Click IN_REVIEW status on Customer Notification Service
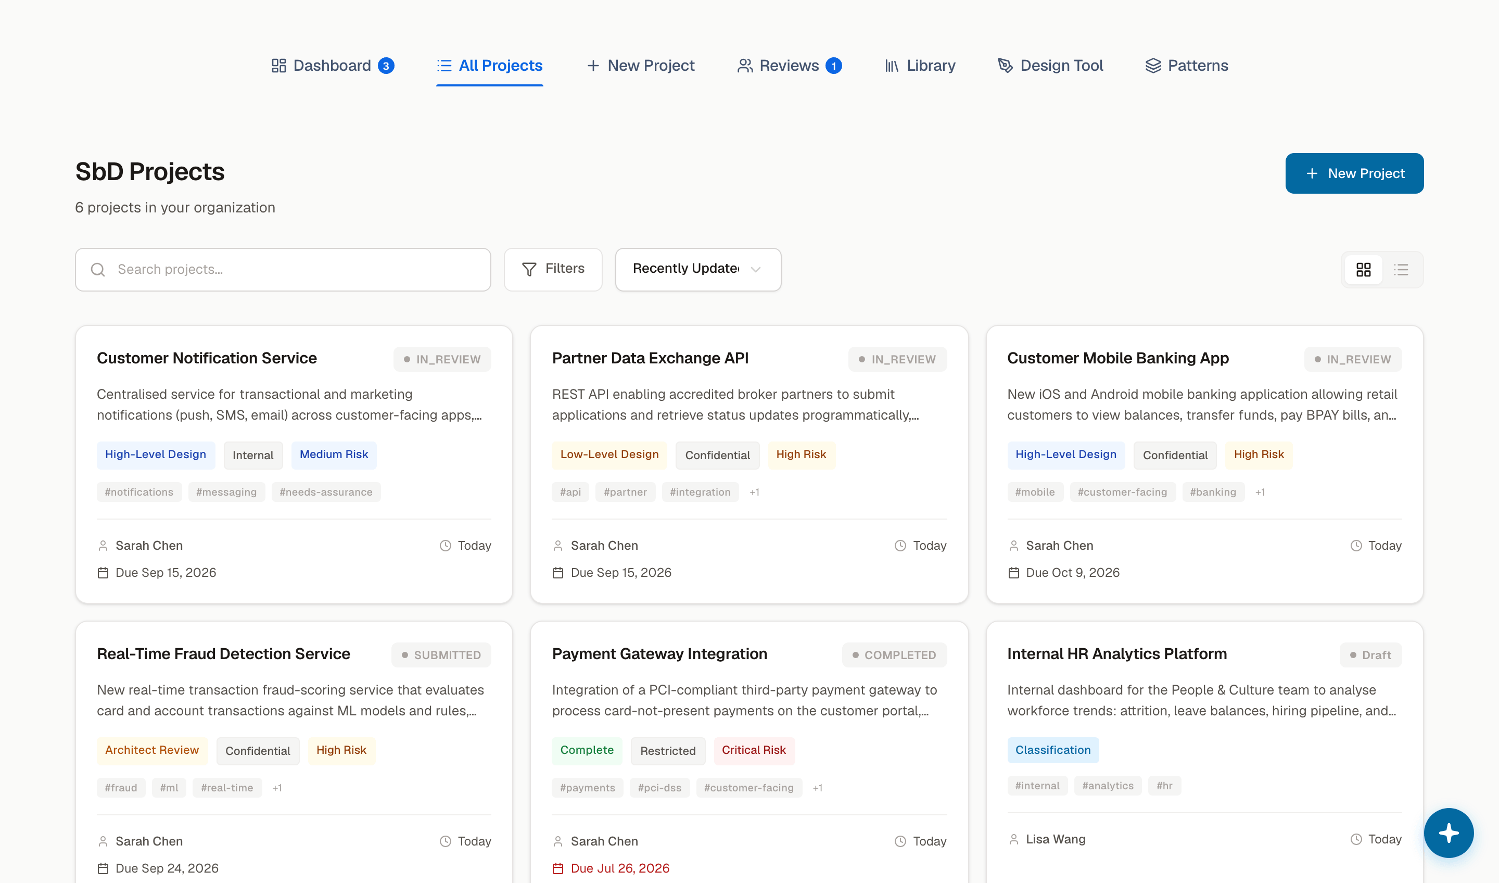The width and height of the screenshot is (1499, 883). coord(442,359)
